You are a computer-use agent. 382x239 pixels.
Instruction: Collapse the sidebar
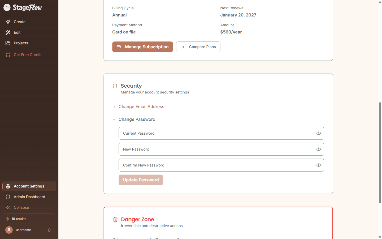[29, 207]
